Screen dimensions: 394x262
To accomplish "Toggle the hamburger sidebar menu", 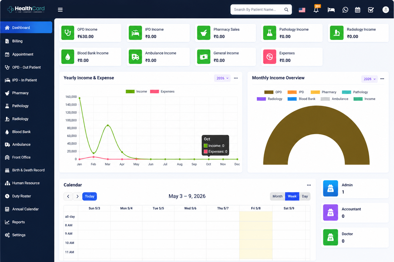I will coord(60,10).
